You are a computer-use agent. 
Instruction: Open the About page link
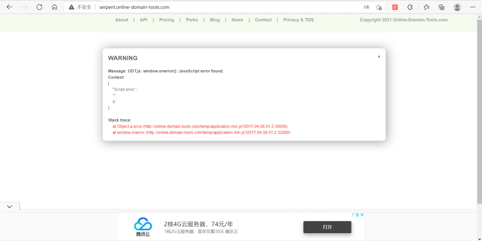122,20
